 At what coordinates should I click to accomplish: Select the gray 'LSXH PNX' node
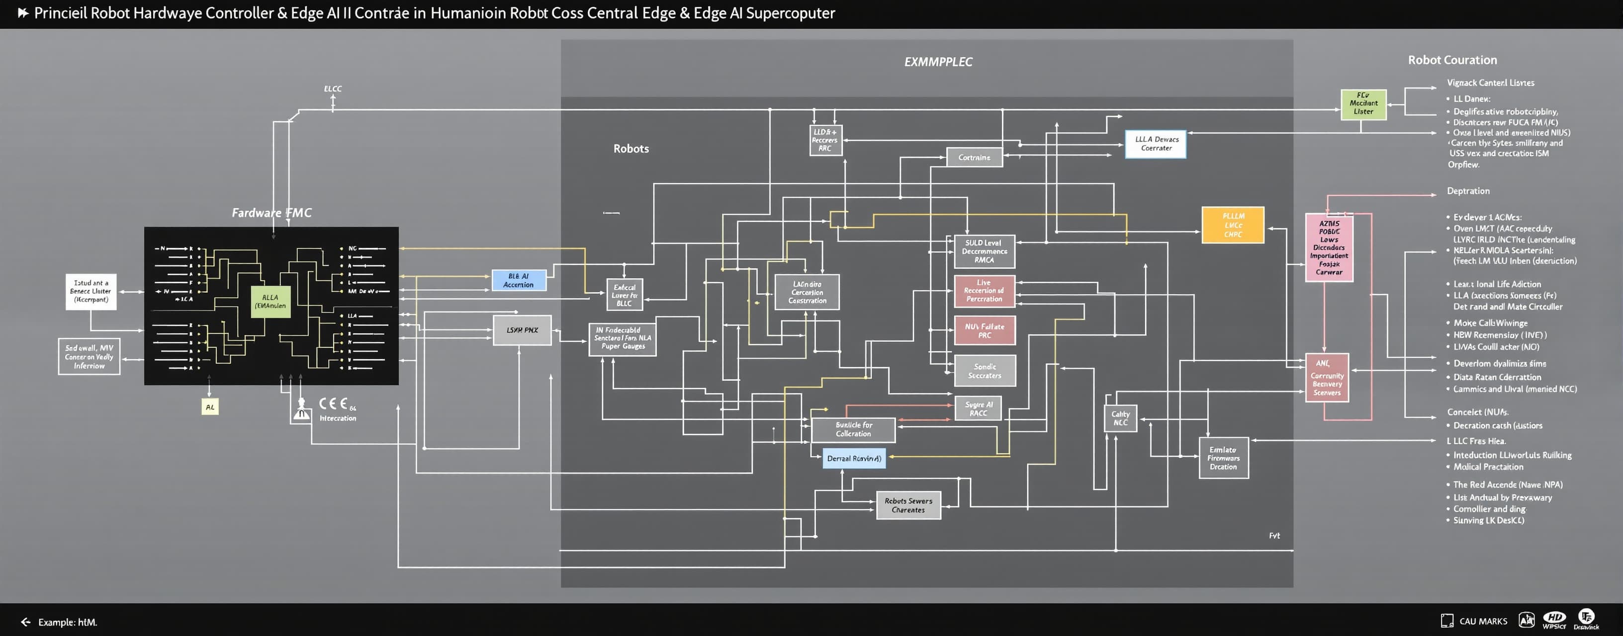pos(522,330)
